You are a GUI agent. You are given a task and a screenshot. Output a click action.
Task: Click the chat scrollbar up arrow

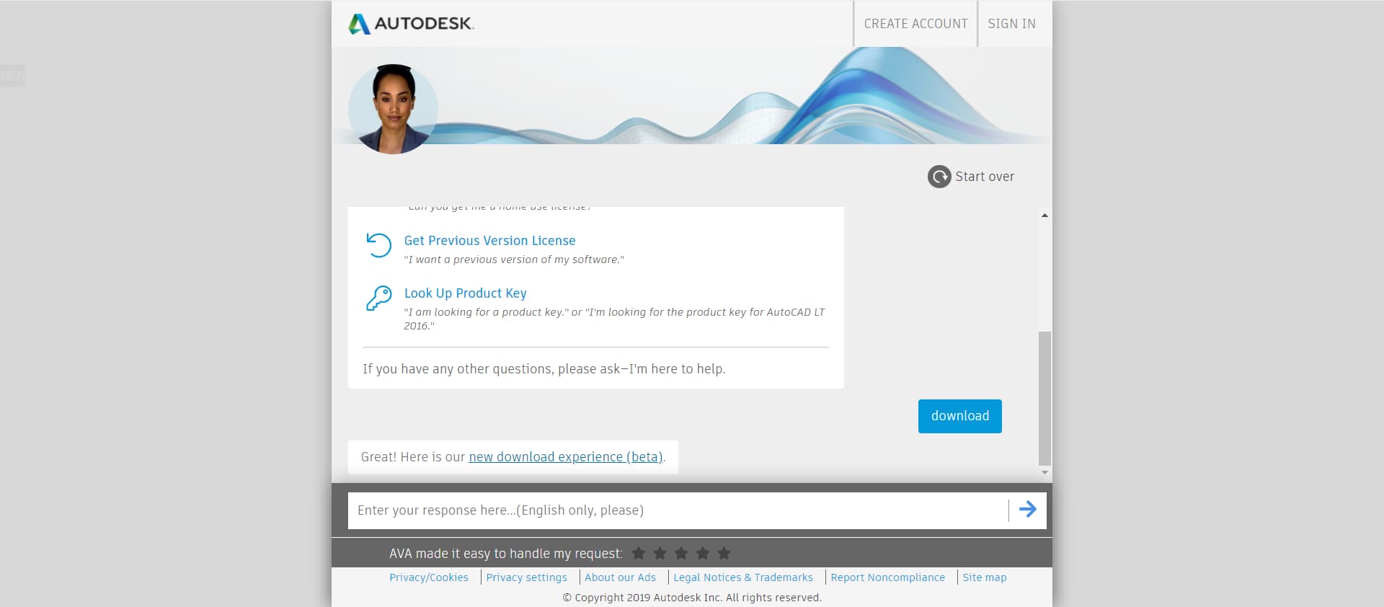(x=1044, y=216)
